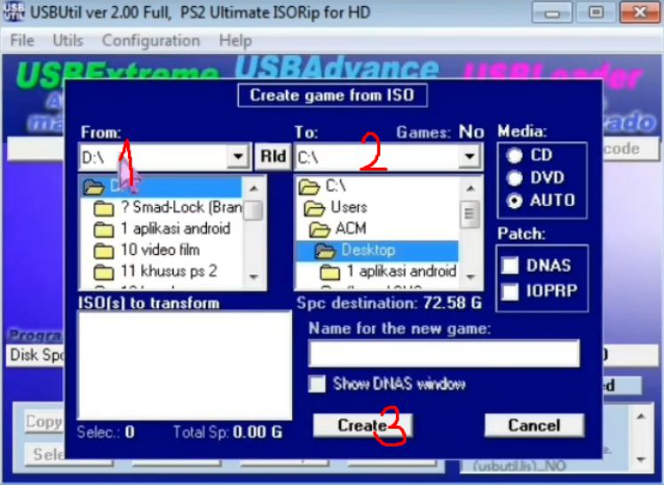Select the Users folder in To list
This screenshot has width=664, height=485.
click(336, 208)
